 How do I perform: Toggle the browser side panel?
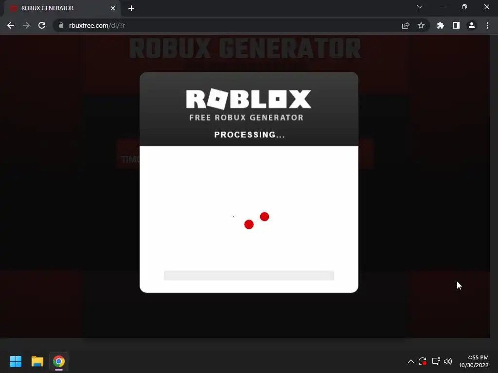click(x=456, y=25)
